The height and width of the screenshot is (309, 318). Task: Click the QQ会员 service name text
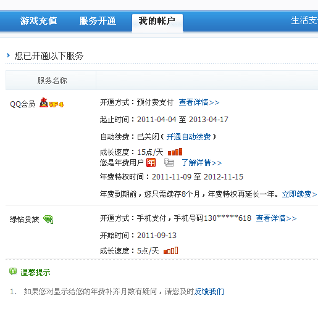coord(22,104)
